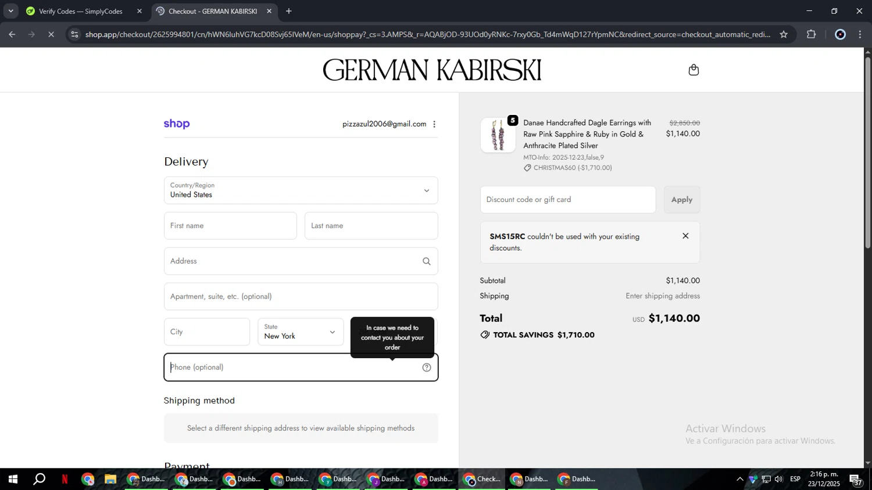This screenshot has height=490, width=872.
Task: Switch to the Check... Chrome taskbar window
Action: [481, 479]
